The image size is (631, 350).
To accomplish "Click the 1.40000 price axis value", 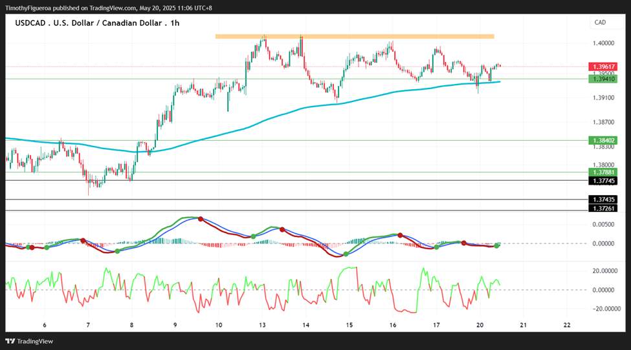I will tap(604, 43).
